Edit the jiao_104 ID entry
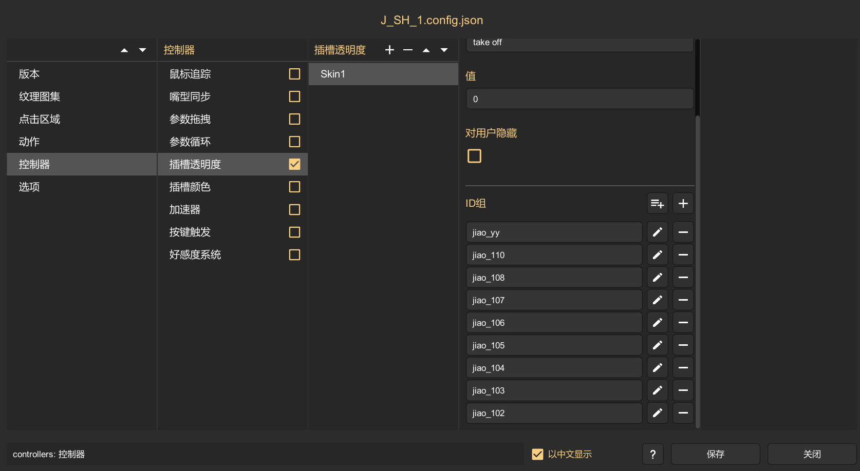 click(658, 368)
